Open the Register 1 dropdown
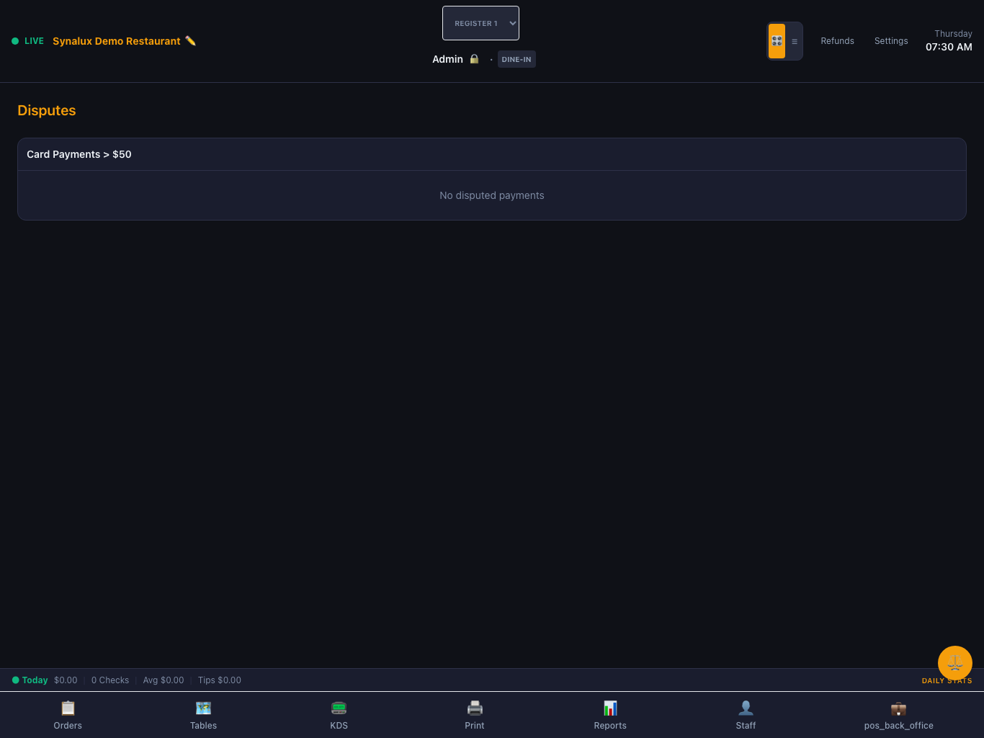Viewport: 984px width, 738px height. click(480, 23)
